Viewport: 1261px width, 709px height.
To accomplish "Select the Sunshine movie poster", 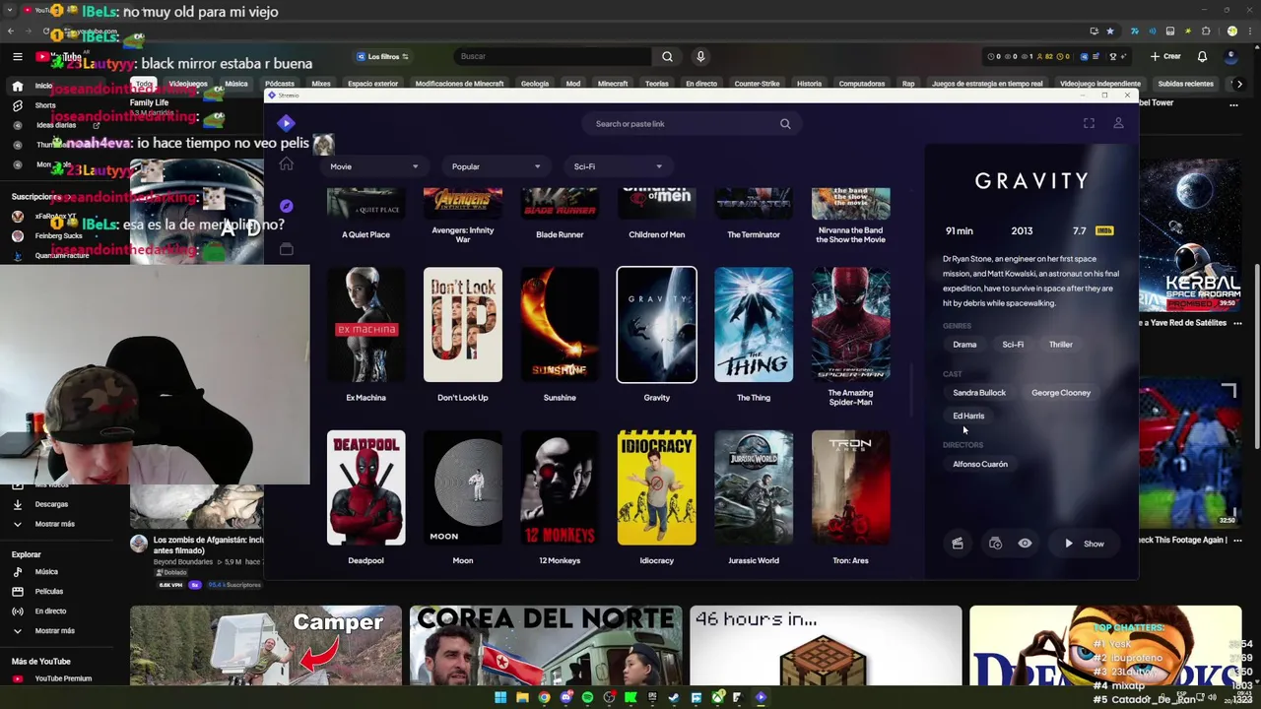I will point(560,325).
